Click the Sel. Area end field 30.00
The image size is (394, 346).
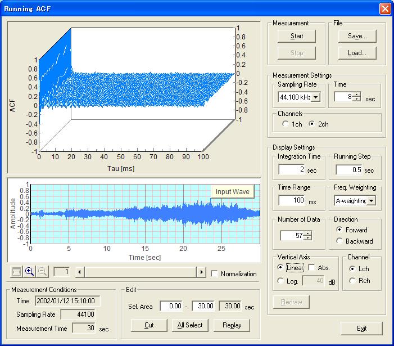click(203, 305)
